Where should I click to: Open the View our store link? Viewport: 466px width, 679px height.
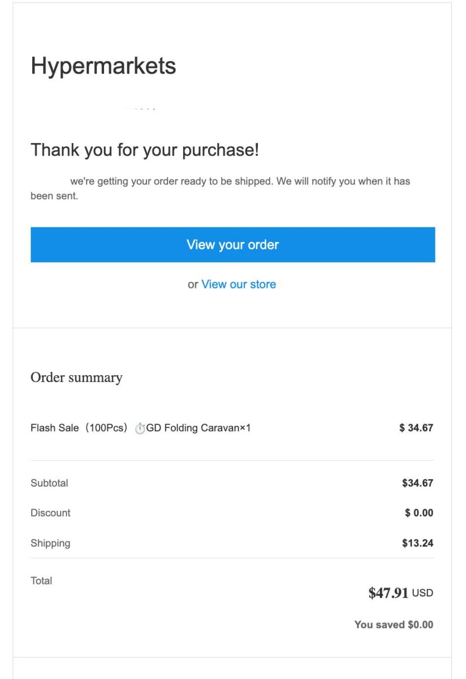[239, 284]
